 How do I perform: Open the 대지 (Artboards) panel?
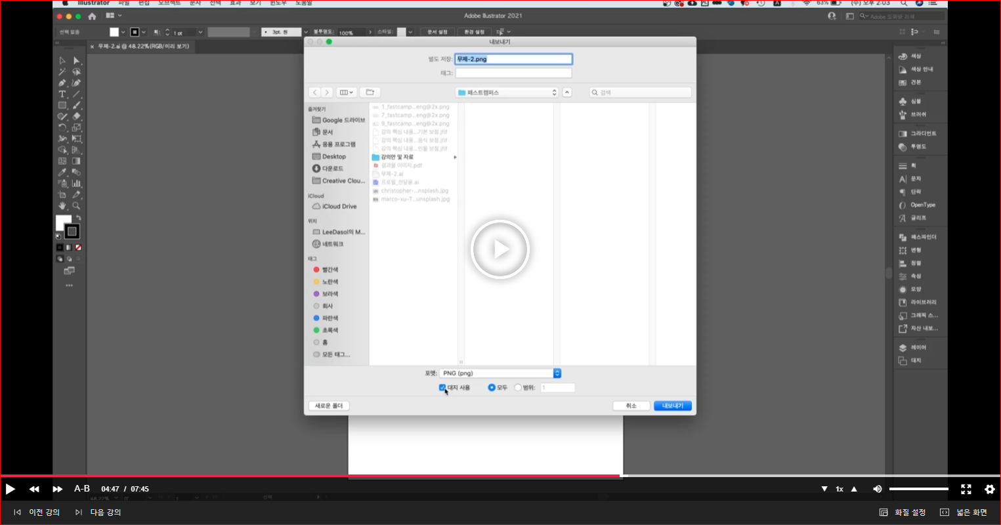point(910,361)
